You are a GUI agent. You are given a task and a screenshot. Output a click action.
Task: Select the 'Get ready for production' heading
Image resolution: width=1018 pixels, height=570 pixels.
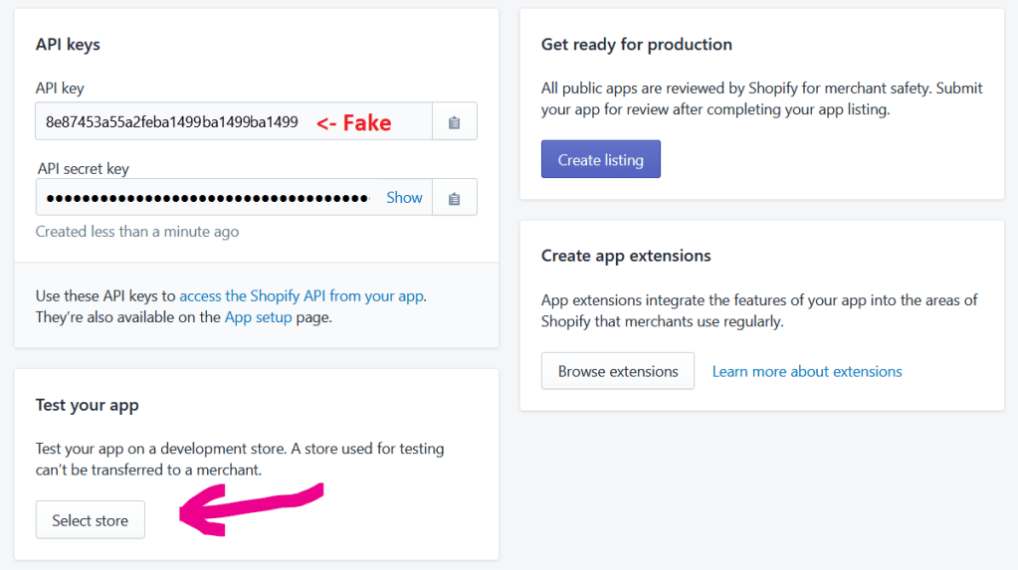636,45
